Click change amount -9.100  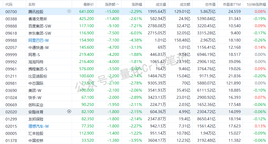pos(113,26)
